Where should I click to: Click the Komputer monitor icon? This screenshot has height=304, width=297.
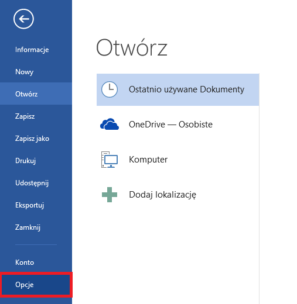point(110,160)
